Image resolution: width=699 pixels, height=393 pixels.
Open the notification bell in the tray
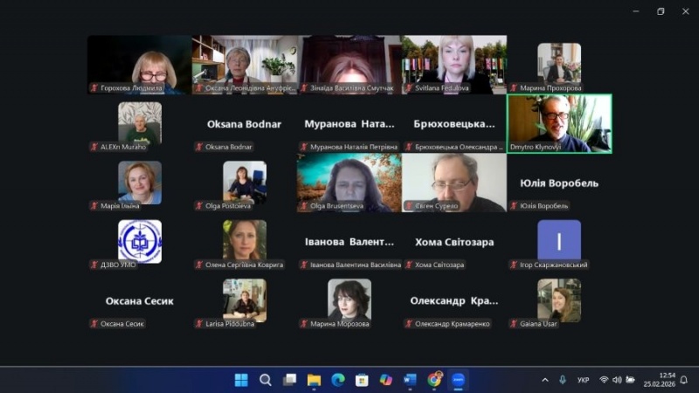pyautogui.click(x=684, y=380)
